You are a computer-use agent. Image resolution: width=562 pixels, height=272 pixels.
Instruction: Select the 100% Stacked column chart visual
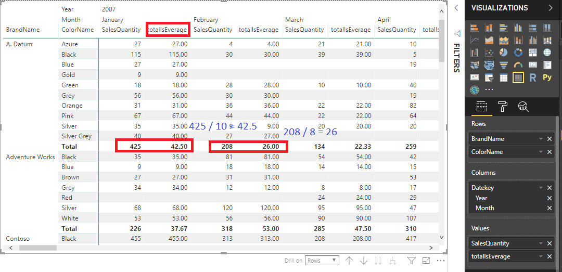(547, 28)
